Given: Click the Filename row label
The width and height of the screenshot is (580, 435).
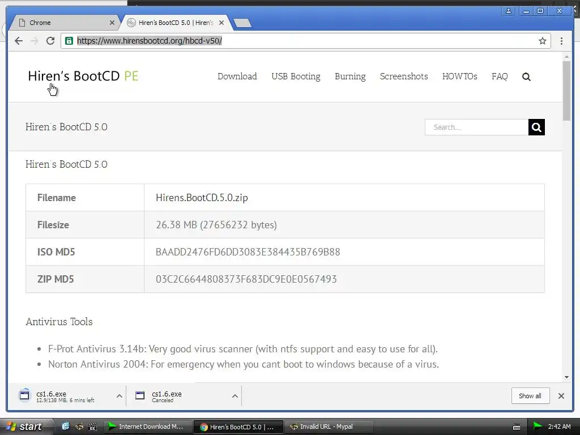Looking at the screenshot, I should click(57, 198).
